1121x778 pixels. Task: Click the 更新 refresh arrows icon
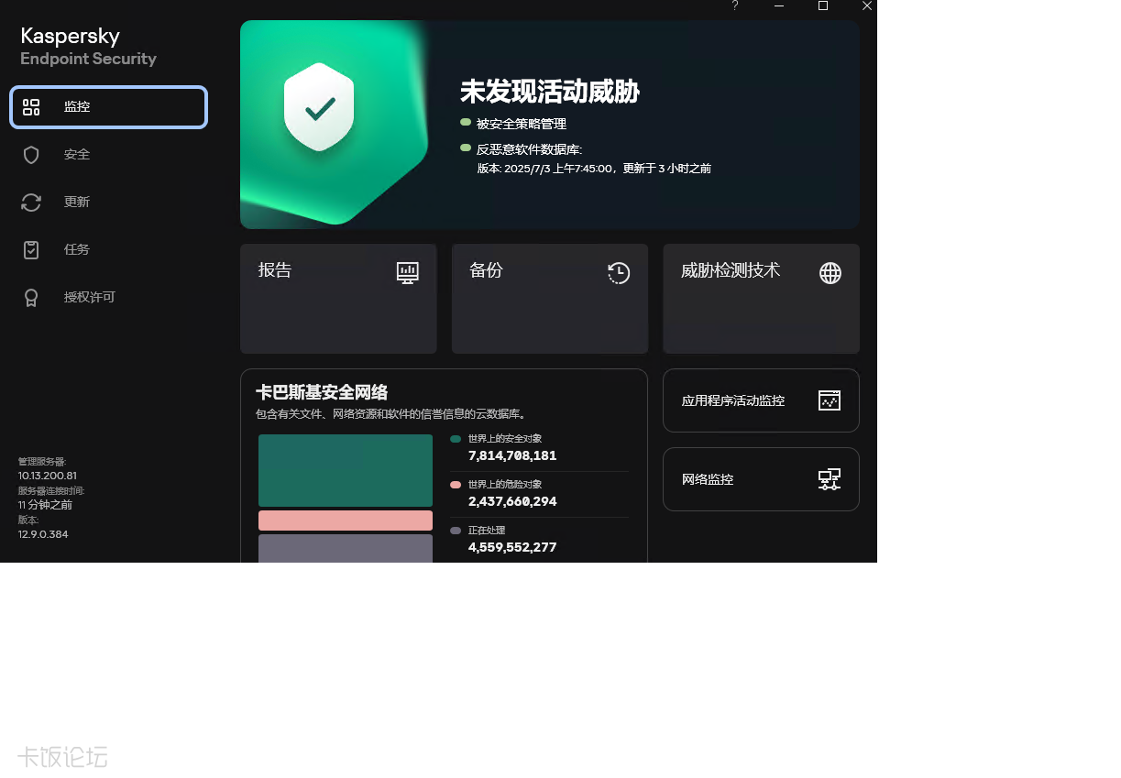click(x=31, y=203)
